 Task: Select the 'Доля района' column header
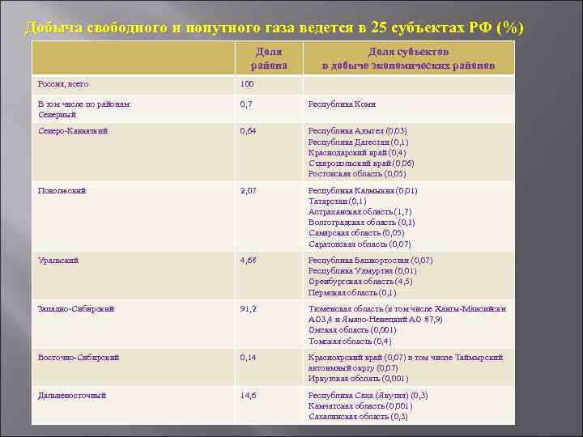[269, 59]
